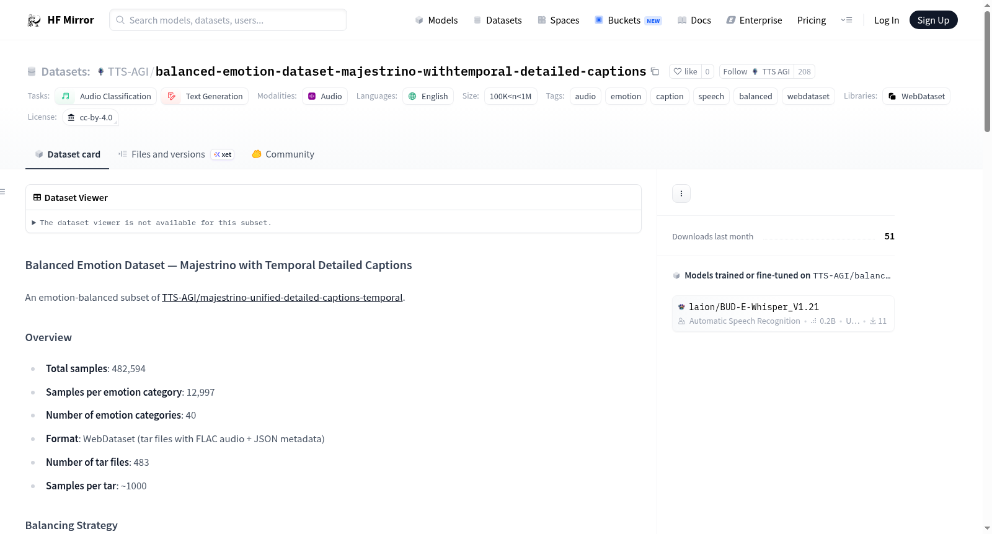The image size is (992, 534).
Task: Open the TTS-AGI organization page link
Action: pyautogui.click(x=128, y=71)
